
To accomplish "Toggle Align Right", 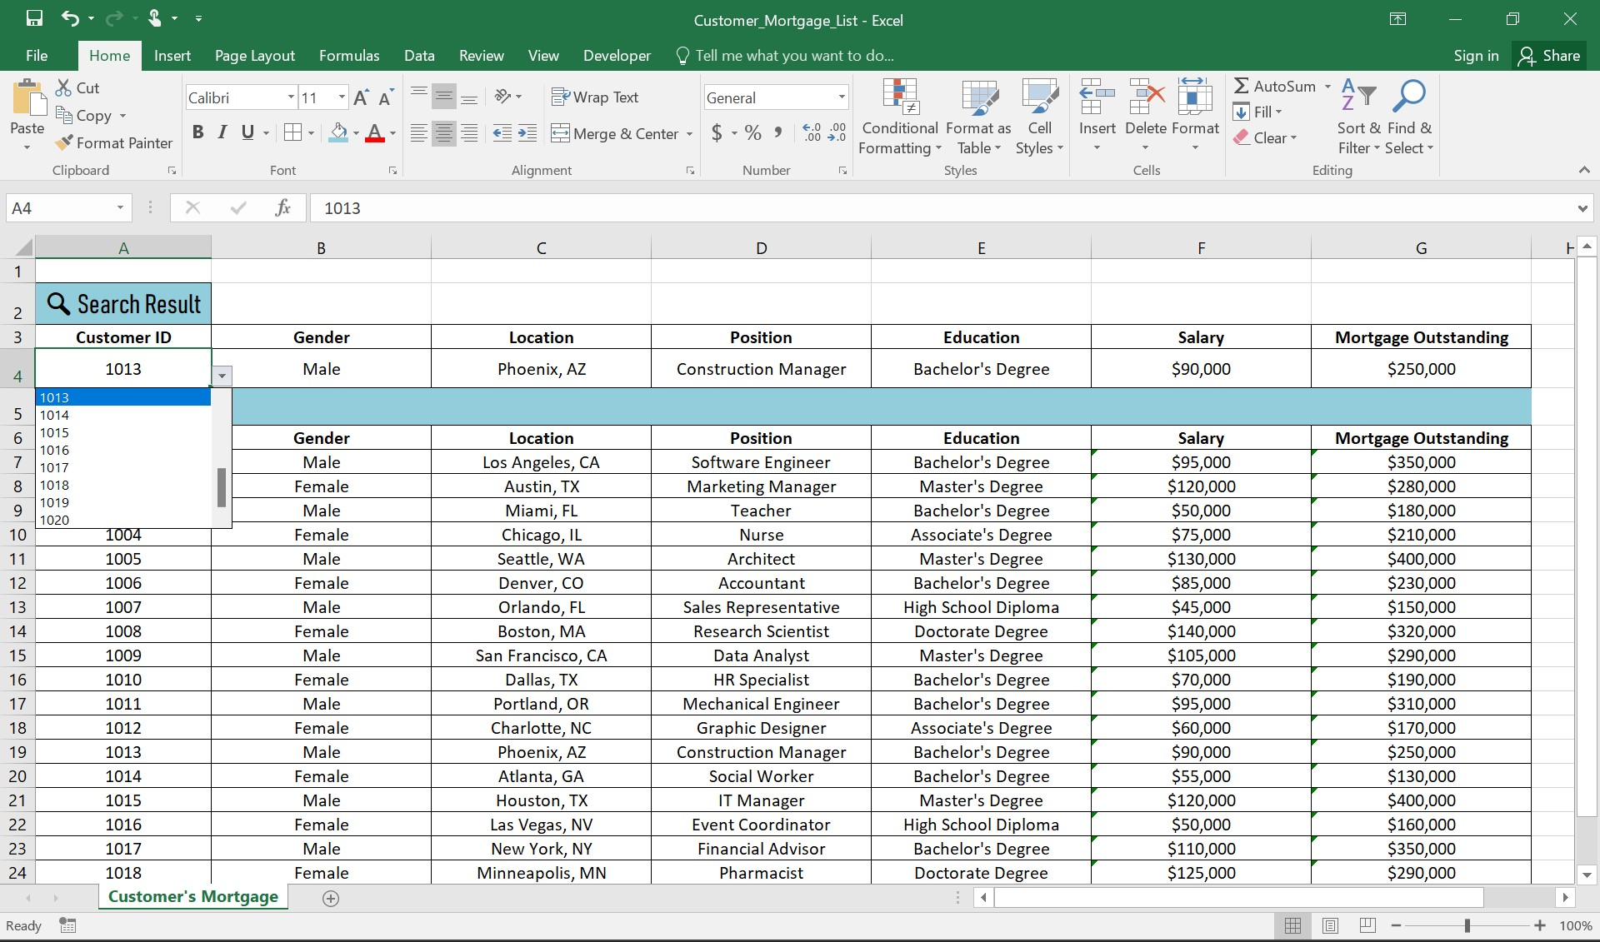I will 469,133.
